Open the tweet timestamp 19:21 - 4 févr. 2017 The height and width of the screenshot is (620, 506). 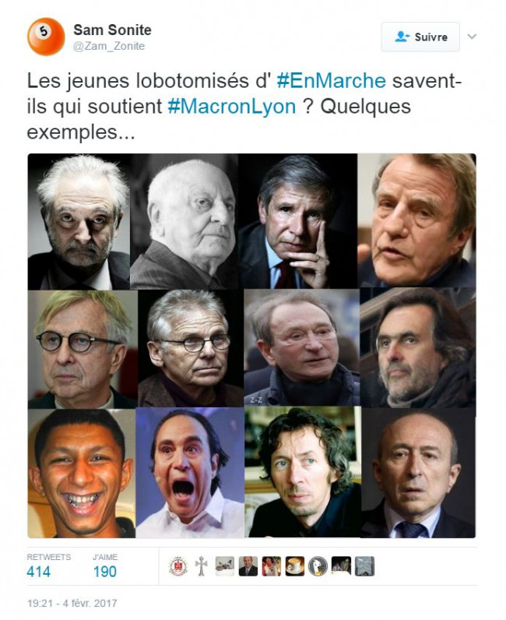pos(72,604)
